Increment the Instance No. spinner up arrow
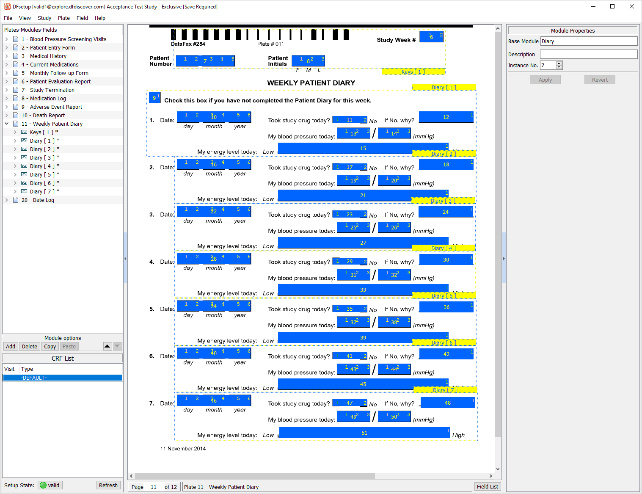This screenshot has width=642, height=494. click(x=559, y=63)
